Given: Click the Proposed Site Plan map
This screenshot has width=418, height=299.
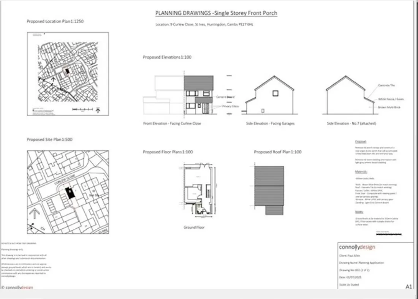Looking at the screenshot, I should [68, 192].
